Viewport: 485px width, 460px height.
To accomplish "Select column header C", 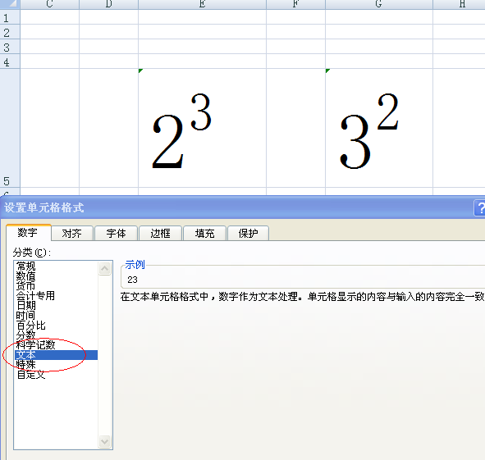I will (49, 4).
